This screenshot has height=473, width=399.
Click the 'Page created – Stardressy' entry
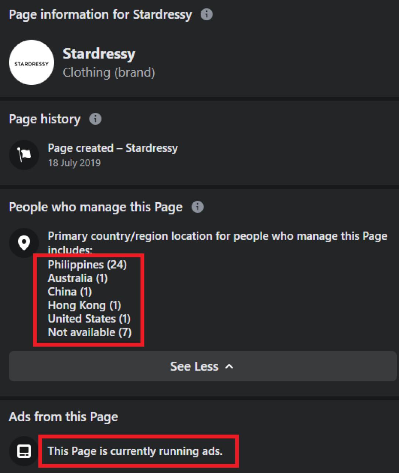tap(113, 148)
